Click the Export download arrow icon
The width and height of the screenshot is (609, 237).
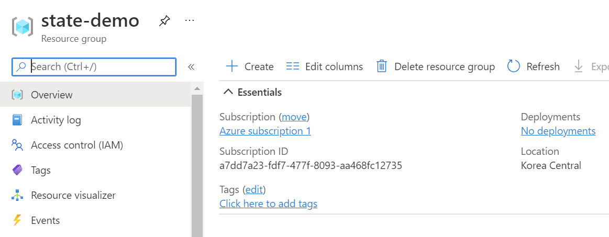578,66
